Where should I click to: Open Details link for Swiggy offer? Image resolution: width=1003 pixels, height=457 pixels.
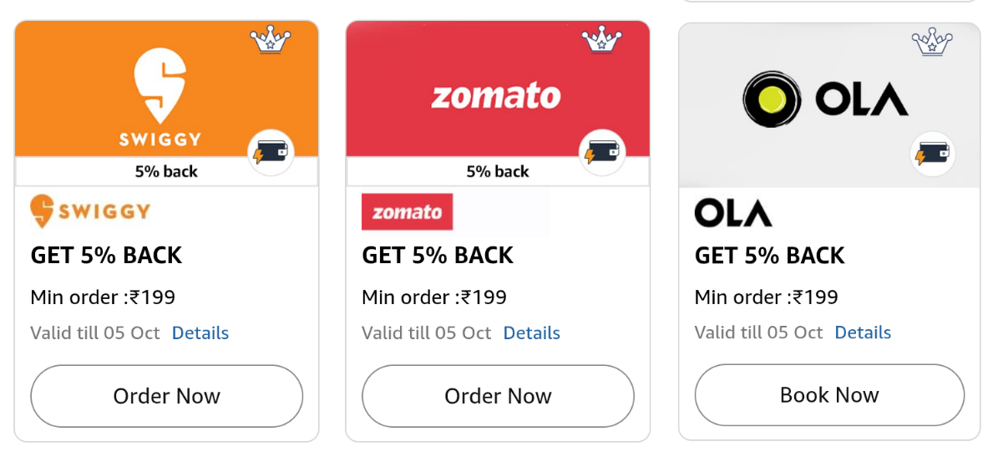click(200, 333)
